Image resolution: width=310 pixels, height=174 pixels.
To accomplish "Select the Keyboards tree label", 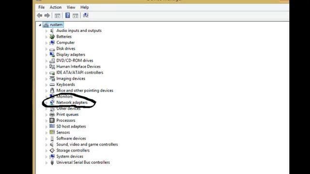I will [65, 85].
